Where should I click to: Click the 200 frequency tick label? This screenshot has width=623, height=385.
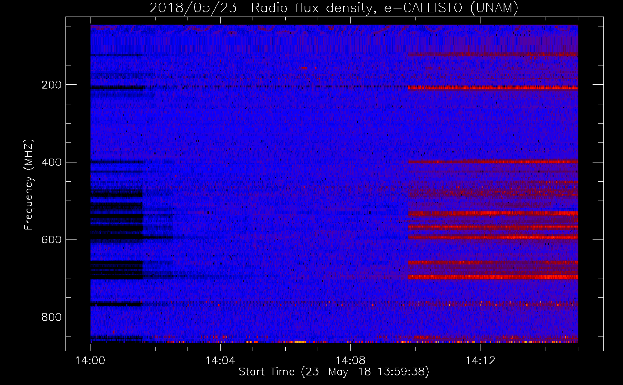52,85
